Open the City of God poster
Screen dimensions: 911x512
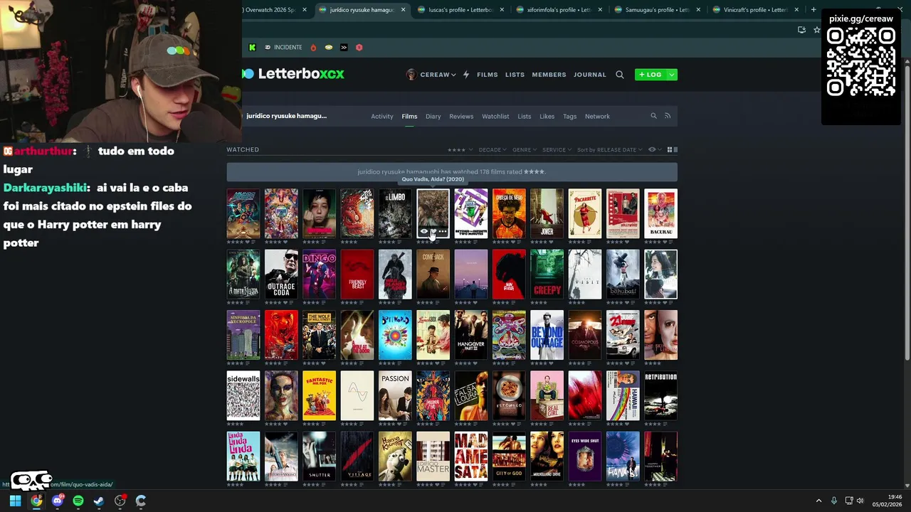(x=509, y=456)
